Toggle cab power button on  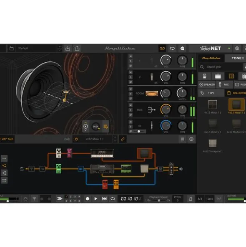pyautogui.click(x=76, y=139)
